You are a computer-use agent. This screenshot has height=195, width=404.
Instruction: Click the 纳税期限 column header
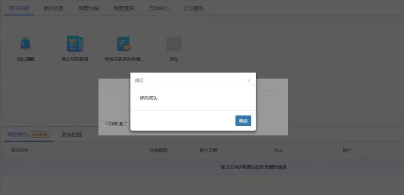coord(159,150)
